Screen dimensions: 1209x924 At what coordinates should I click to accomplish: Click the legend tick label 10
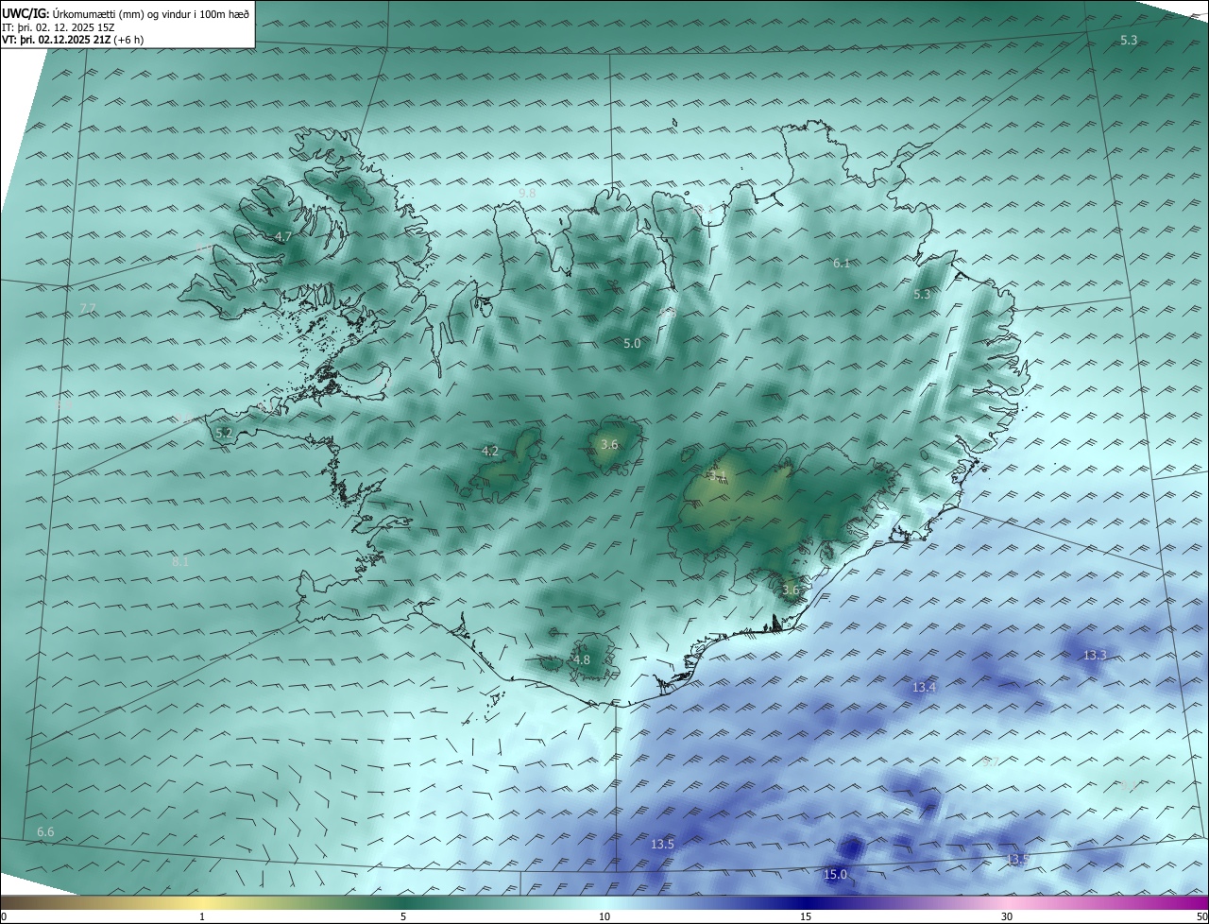click(604, 916)
